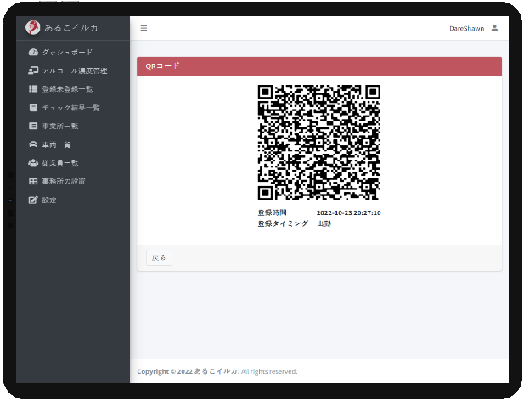Click the ダッシュボード gauge icon
Image resolution: width=524 pixels, height=401 pixels.
click(33, 53)
